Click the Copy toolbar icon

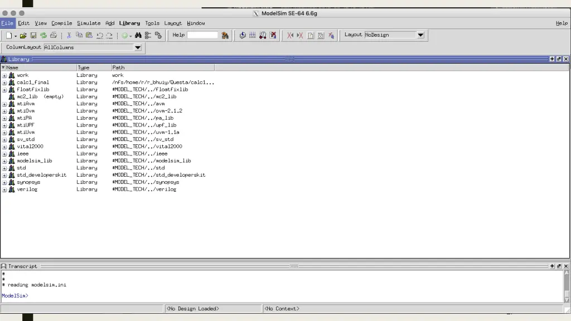79,35
